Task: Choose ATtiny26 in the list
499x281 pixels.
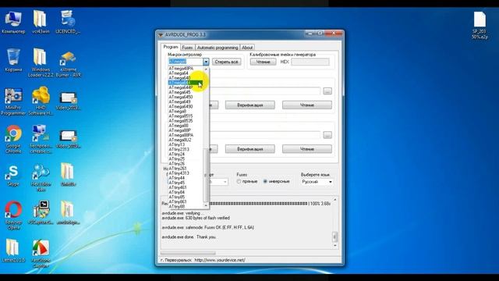Action: point(186,164)
